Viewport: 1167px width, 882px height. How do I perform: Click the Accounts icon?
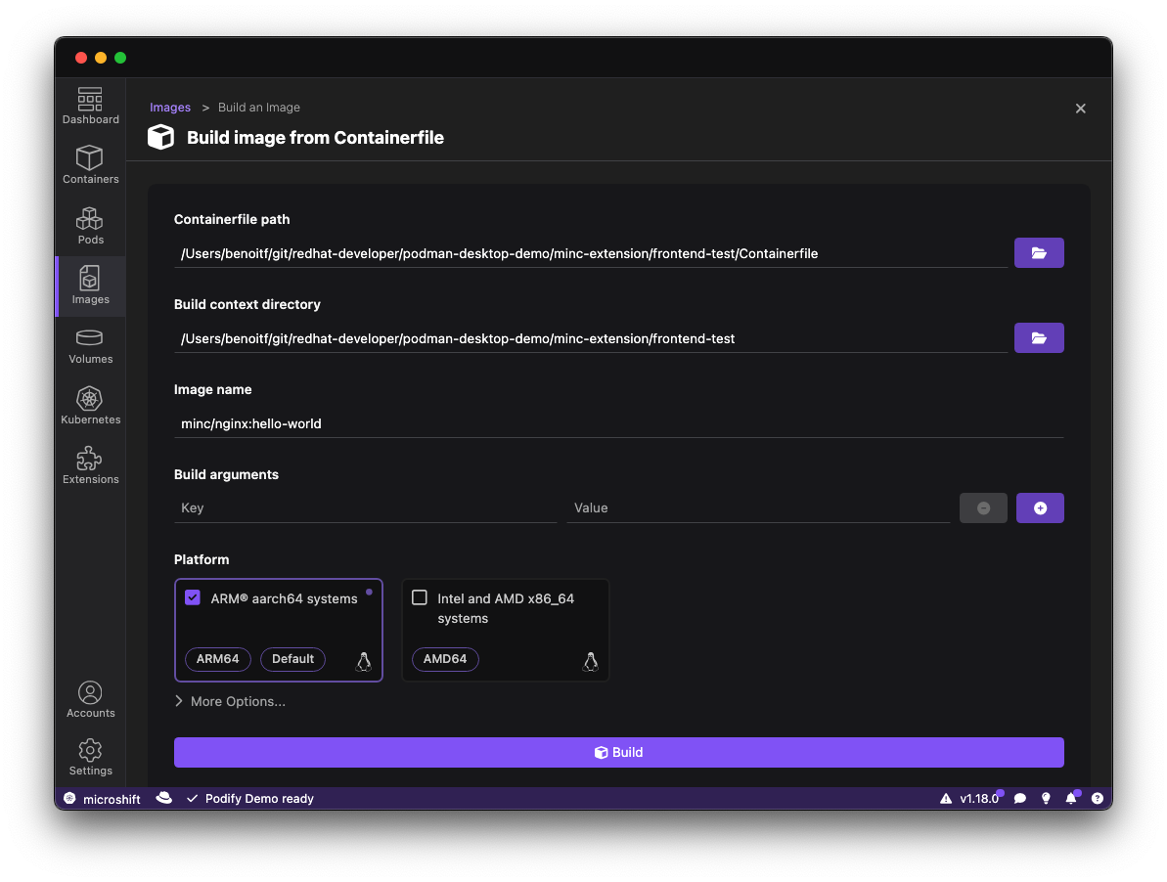click(x=90, y=700)
